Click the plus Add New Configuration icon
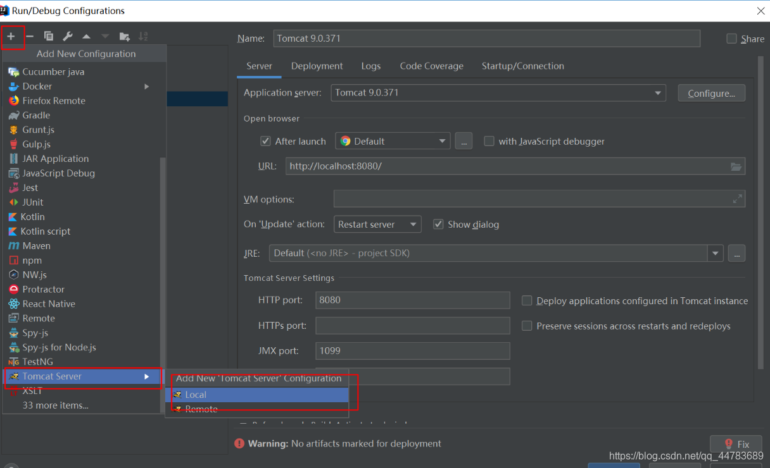The width and height of the screenshot is (770, 468). [x=11, y=37]
